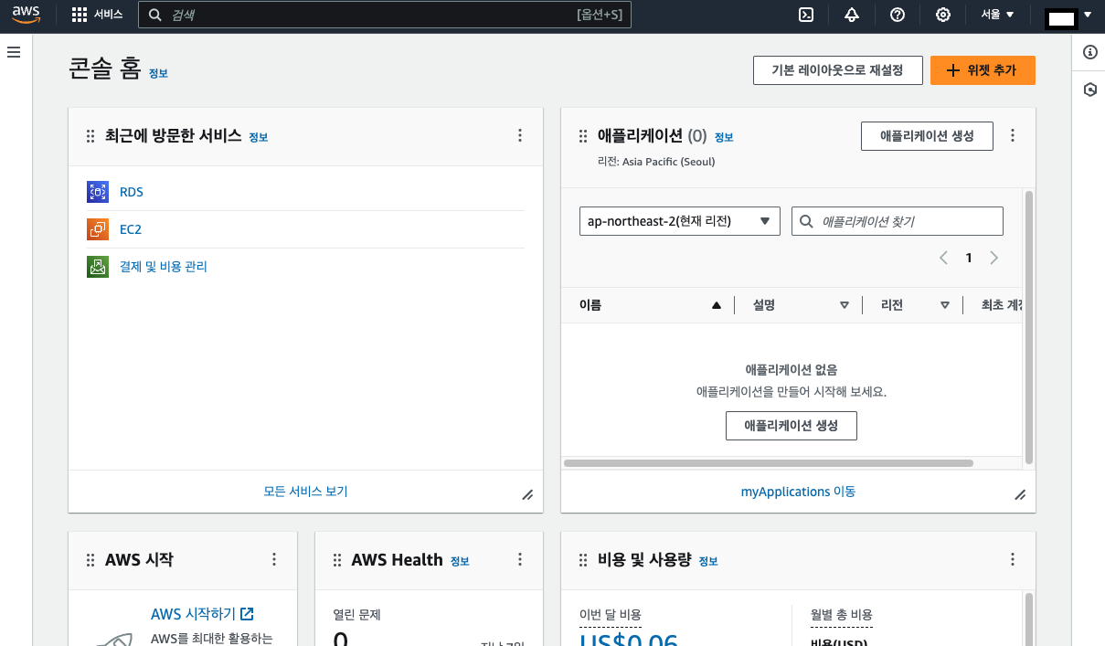Select page 1 in applications pagination

point(969,258)
